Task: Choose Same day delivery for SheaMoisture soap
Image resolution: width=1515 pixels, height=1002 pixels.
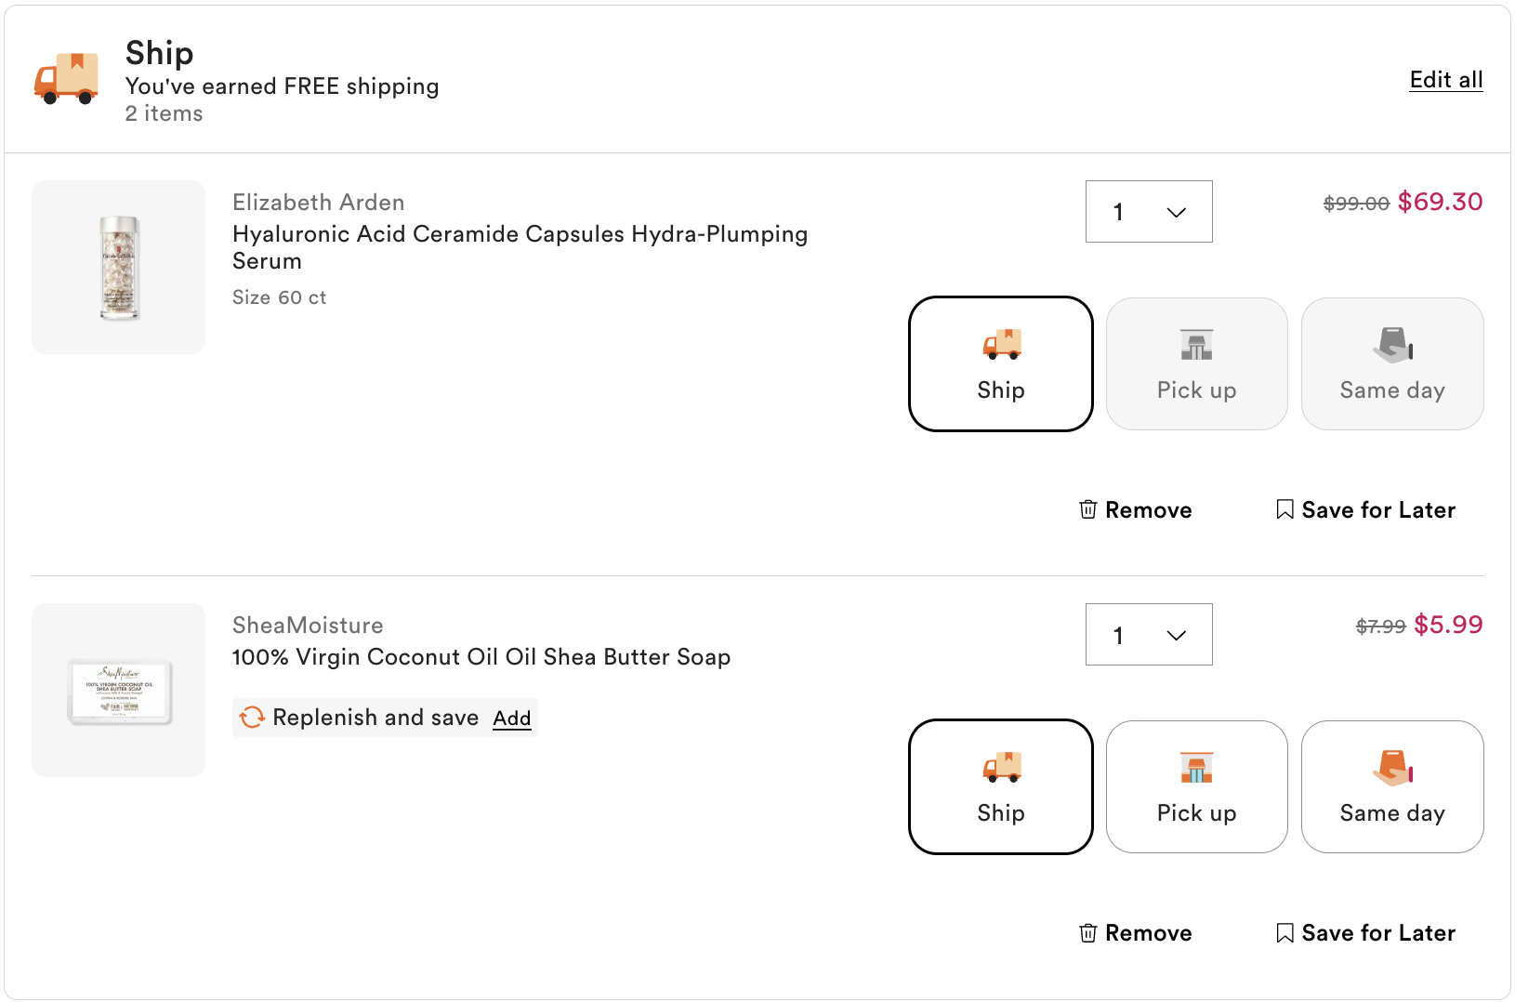Action: tap(1391, 787)
